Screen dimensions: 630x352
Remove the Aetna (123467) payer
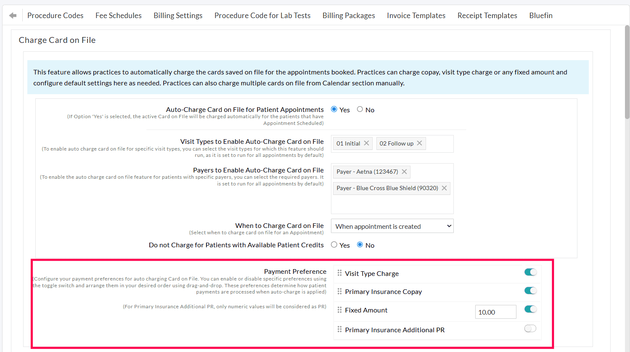pyautogui.click(x=404, y=172)
